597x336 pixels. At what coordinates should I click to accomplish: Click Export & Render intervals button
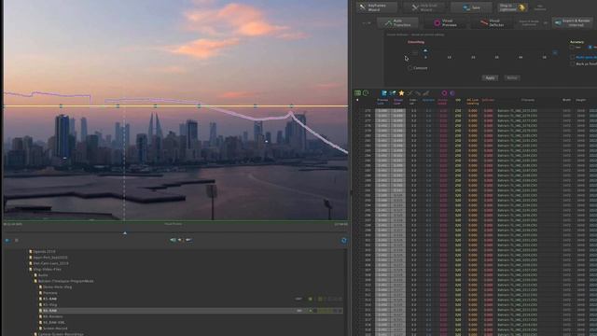point(572,22)
